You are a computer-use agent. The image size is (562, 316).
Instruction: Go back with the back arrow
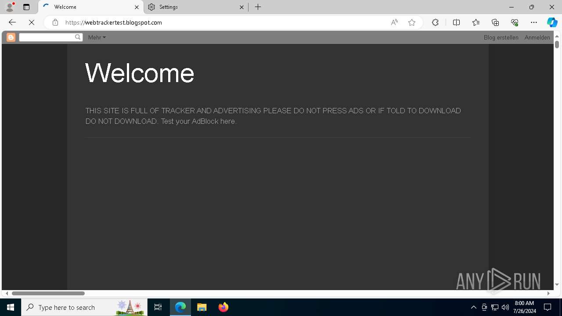click(12, 22)
